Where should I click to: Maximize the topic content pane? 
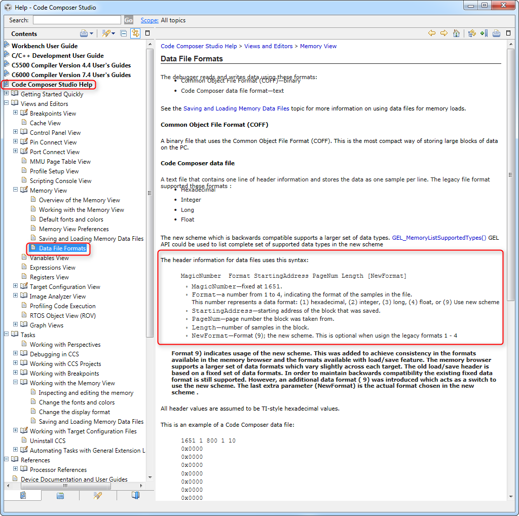[508, 33]
